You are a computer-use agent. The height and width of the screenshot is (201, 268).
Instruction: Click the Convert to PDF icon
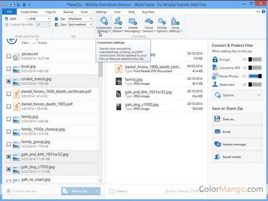click(x=215, y=68)
